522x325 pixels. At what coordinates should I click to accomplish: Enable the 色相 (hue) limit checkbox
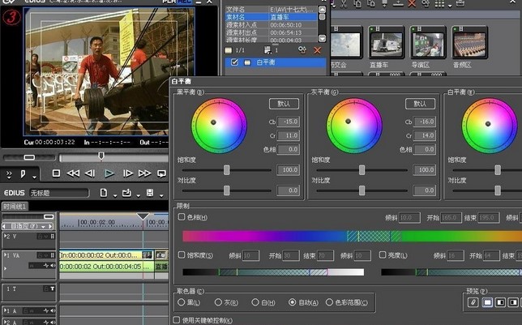182,217
